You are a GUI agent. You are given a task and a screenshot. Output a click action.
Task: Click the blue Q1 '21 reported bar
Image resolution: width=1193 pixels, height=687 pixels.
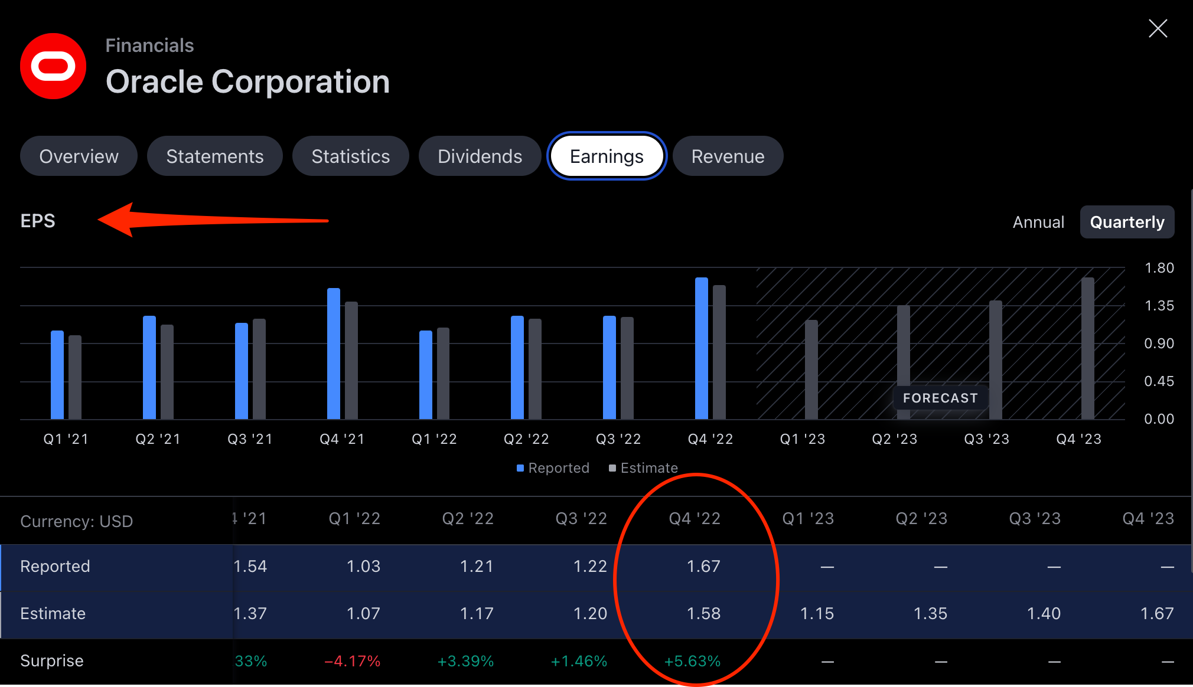click(57, 375)
